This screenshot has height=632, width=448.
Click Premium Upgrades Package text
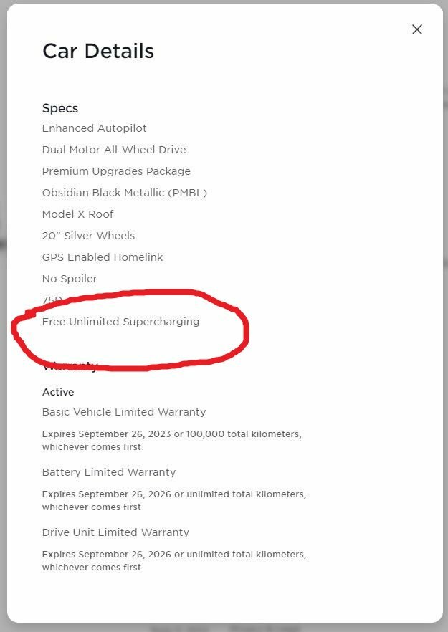[116, 171]
